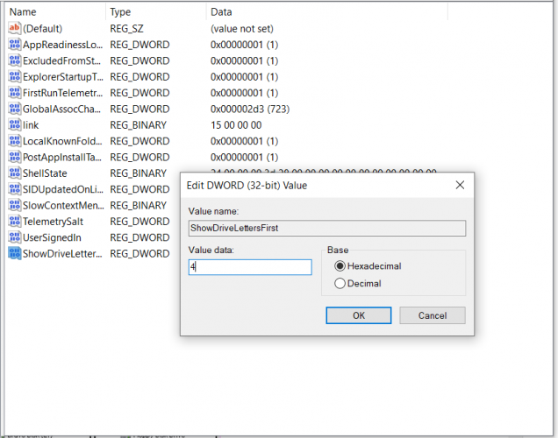Click REG_BINARY type of ShellState row

click(138, 173)
